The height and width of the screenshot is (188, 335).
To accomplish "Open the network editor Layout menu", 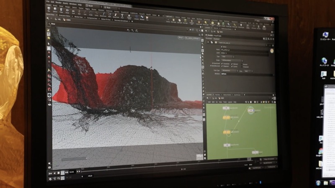I will click(x=230, y=102).
